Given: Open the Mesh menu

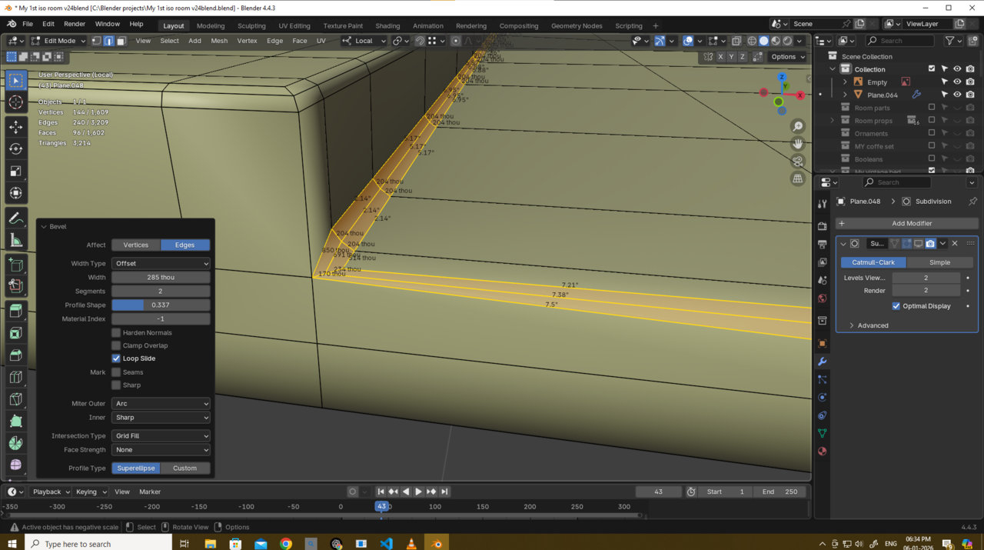Looking at the screenshot, I should point(219,41).
